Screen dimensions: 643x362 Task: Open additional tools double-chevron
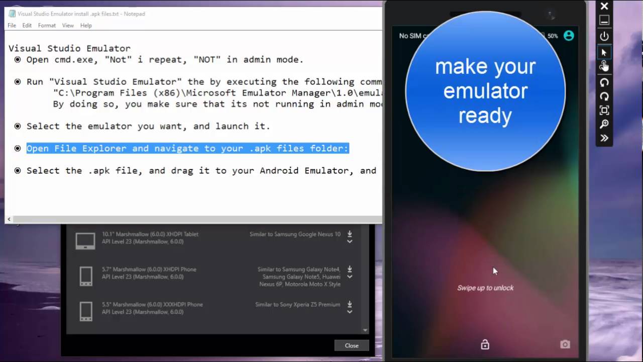click(604, 138)
